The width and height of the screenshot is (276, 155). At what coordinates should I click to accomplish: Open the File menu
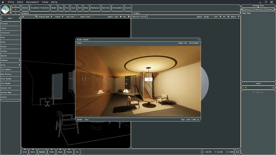[11, 2]
